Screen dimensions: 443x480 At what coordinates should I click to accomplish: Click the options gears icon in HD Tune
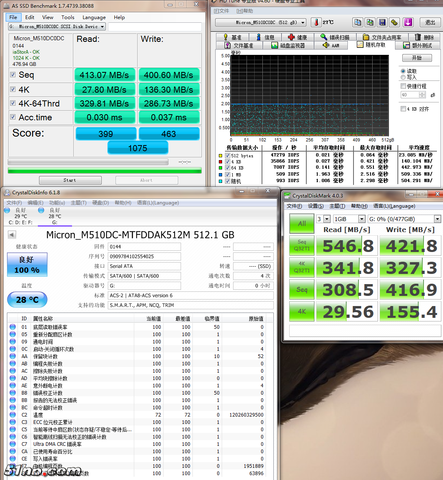pos(394,22)
